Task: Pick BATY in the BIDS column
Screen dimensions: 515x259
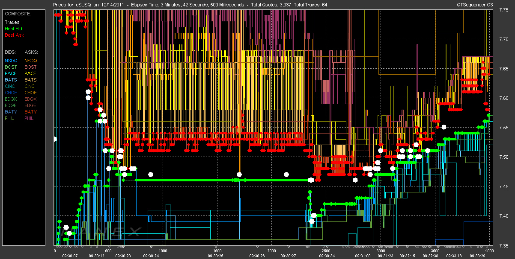Action: tap(11, 112)
